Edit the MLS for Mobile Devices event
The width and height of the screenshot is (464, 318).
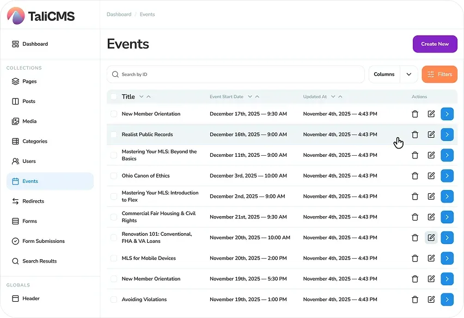point(431,258)
